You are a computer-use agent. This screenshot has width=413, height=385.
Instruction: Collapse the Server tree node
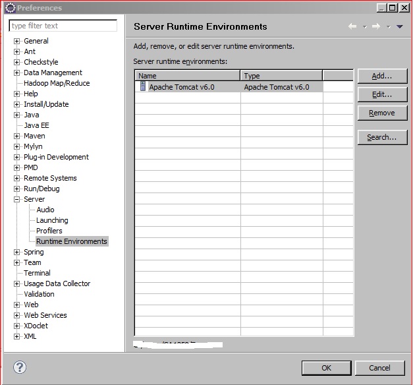click(17, 199)
